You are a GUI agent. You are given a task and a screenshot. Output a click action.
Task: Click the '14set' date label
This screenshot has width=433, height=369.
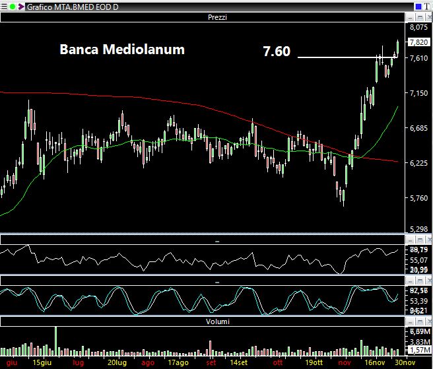(x=238, y=362)
